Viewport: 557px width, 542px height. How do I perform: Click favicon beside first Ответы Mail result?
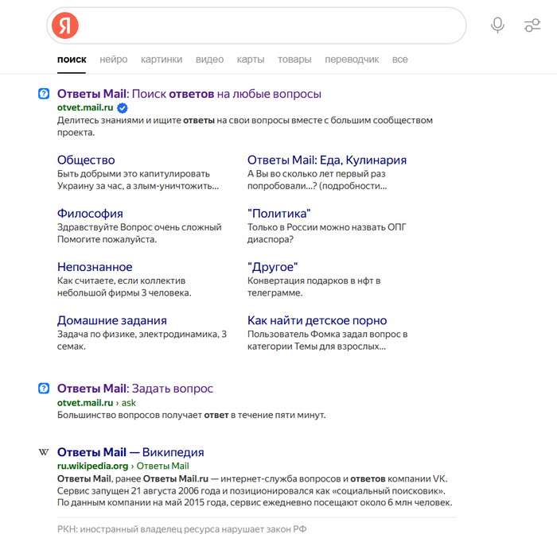tap(45, 94)
